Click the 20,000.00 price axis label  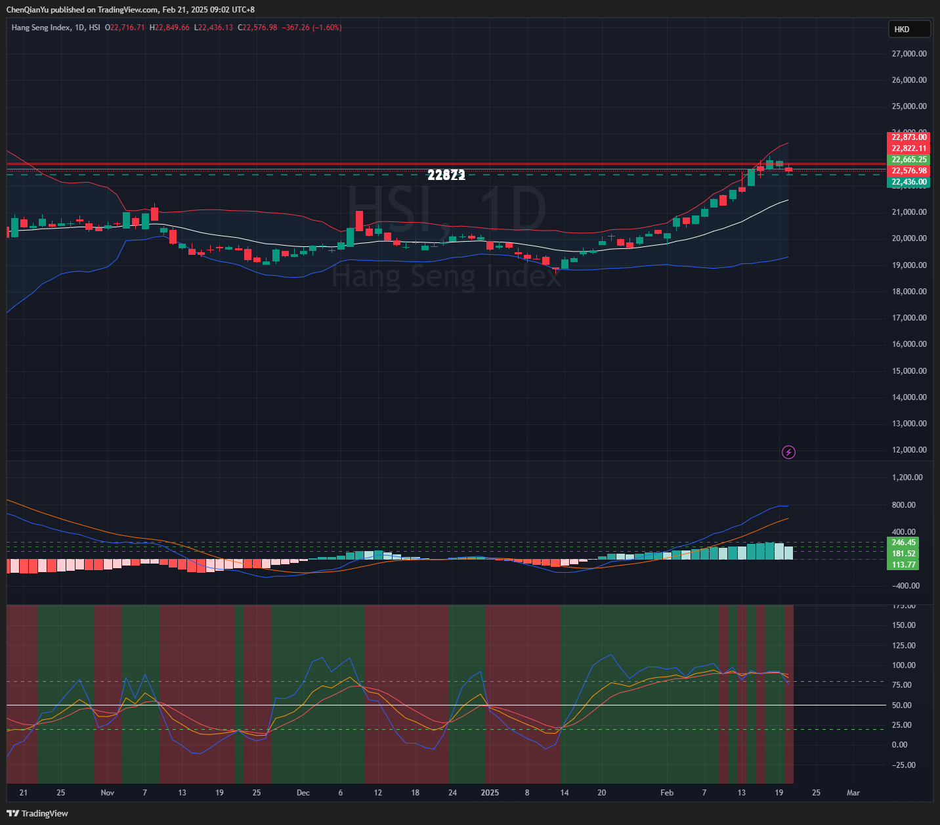click(909, 238)
